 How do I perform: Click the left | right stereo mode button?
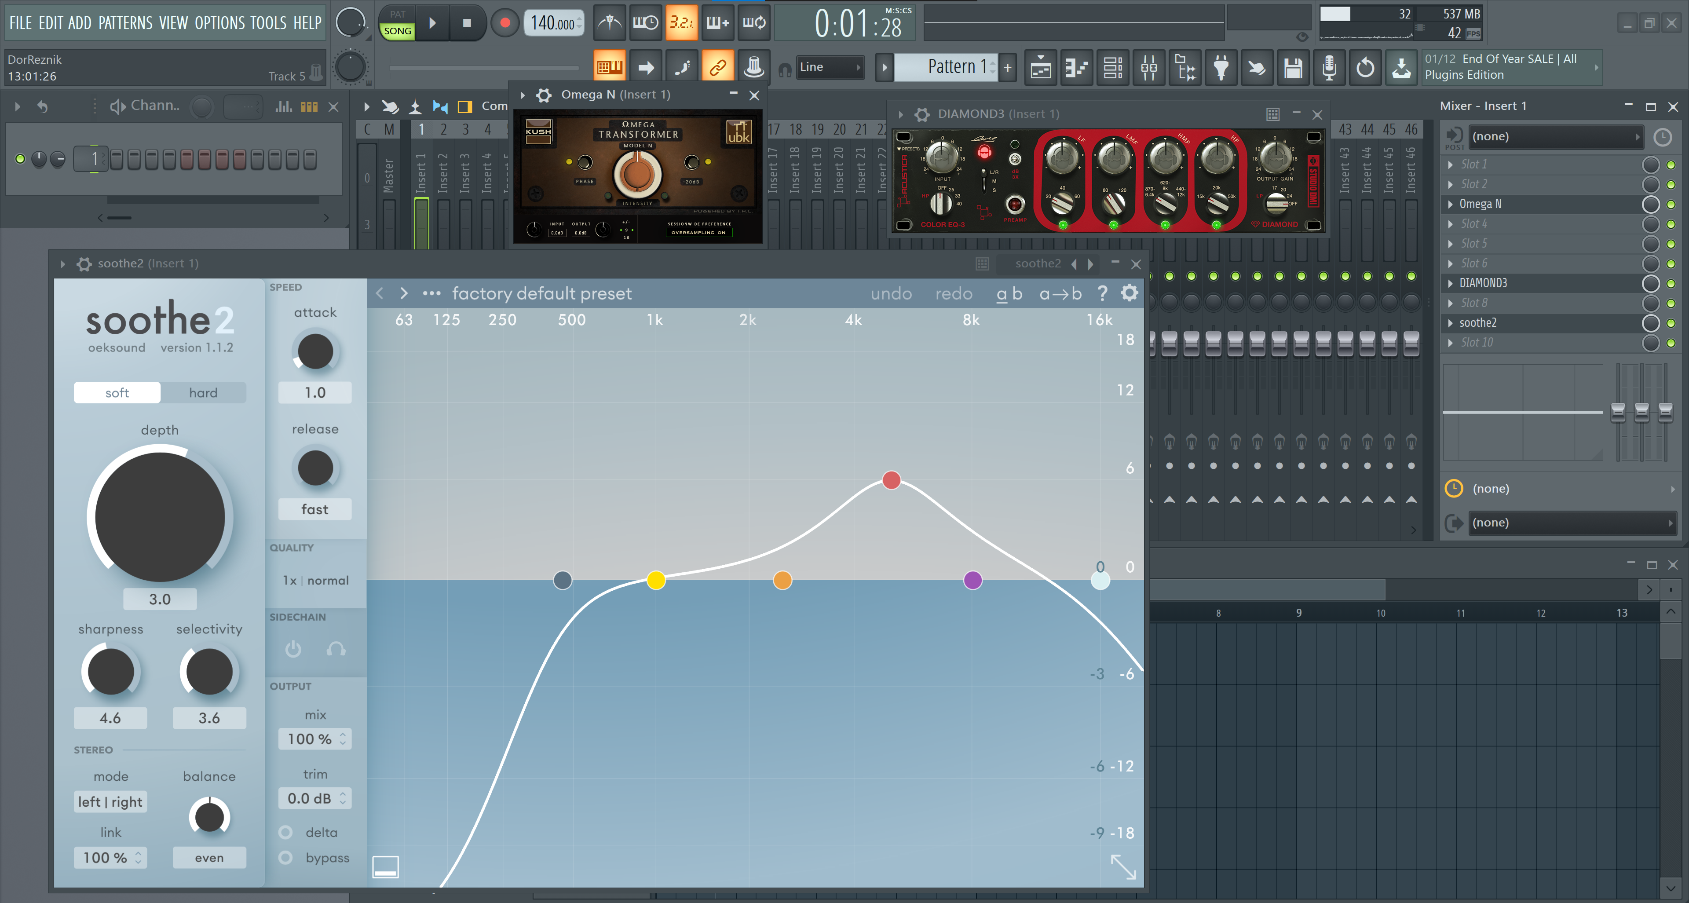pos(110,802)
